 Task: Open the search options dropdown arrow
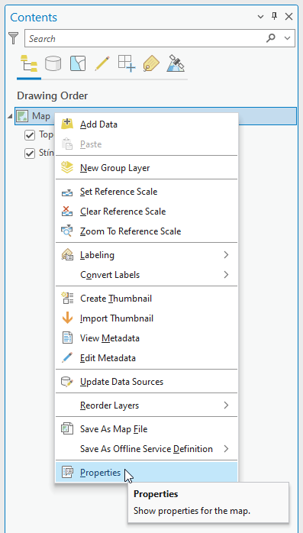[288, 38]
